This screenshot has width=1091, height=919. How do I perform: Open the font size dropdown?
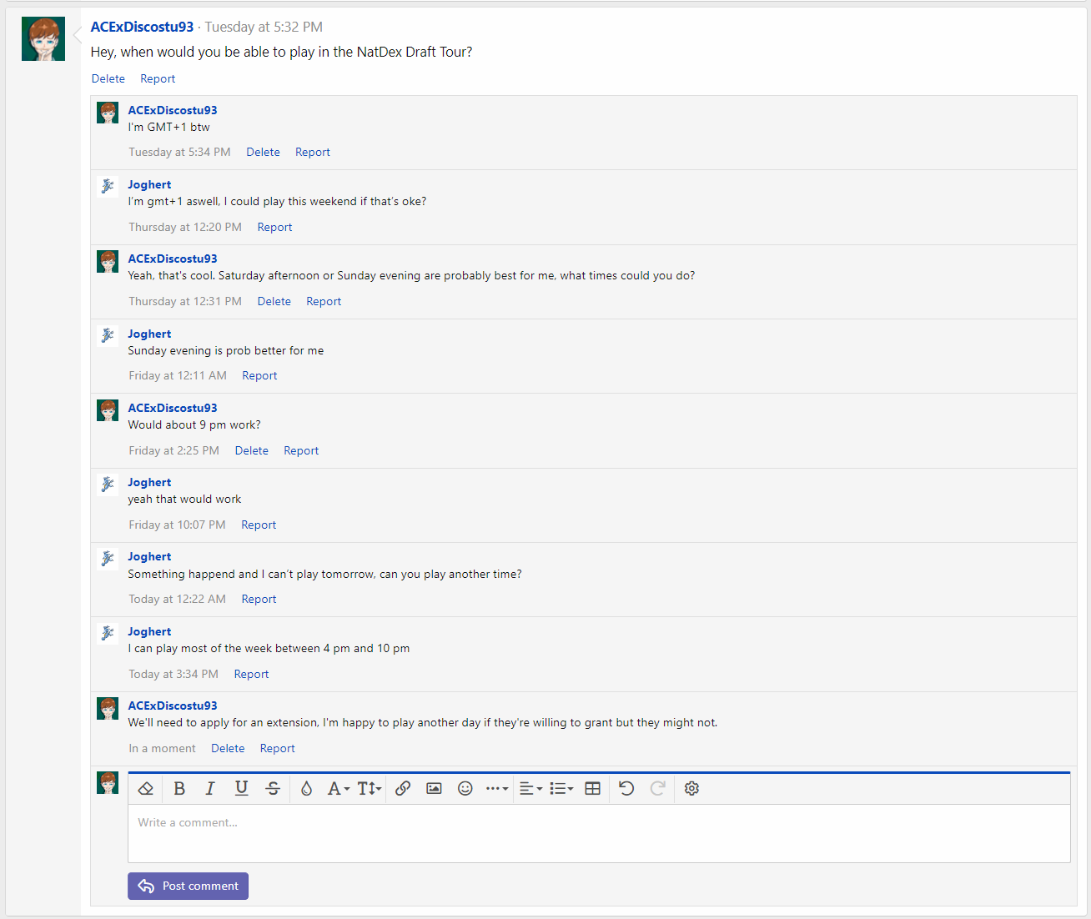(370, 789)
